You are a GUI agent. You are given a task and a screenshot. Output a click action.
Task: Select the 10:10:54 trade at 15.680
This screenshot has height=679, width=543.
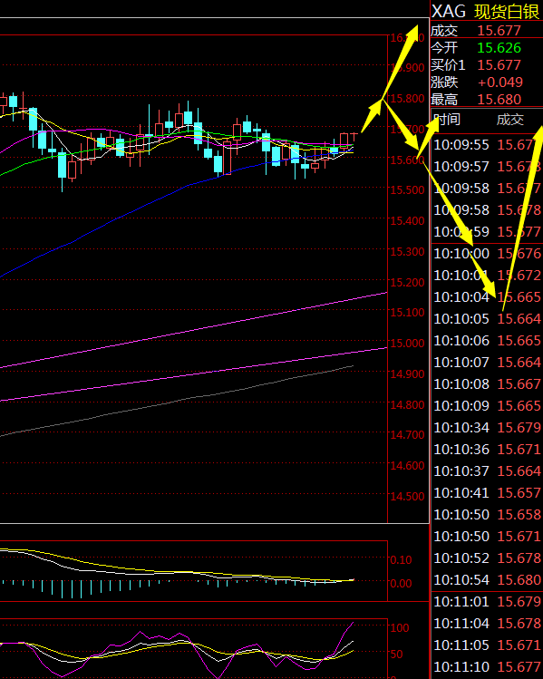pos(487,579)
